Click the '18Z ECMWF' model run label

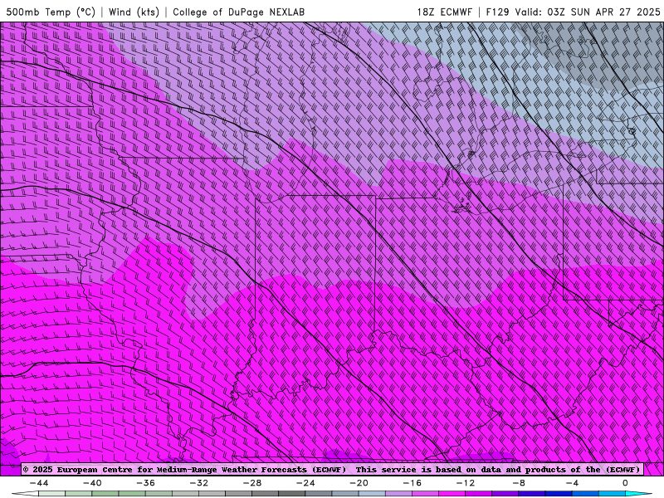[444, 12]
